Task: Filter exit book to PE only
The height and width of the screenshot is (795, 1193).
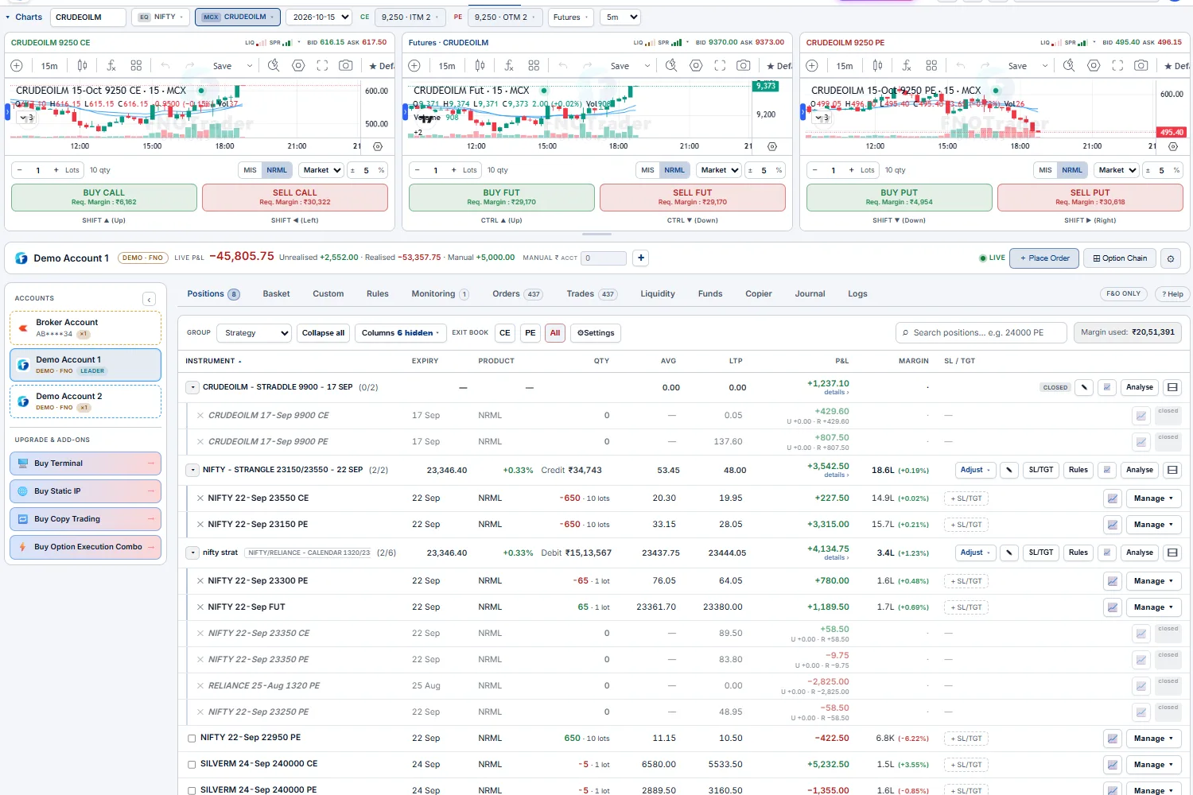Action: (530, 333)
